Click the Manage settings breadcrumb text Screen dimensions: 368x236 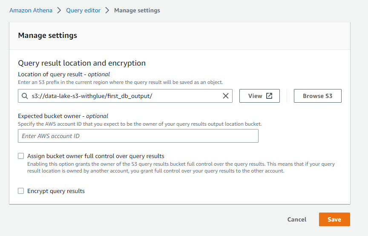point(137,10)
